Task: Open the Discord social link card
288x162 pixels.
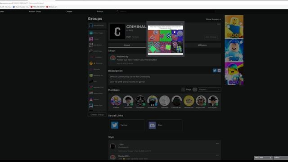Action: (165, 125)
